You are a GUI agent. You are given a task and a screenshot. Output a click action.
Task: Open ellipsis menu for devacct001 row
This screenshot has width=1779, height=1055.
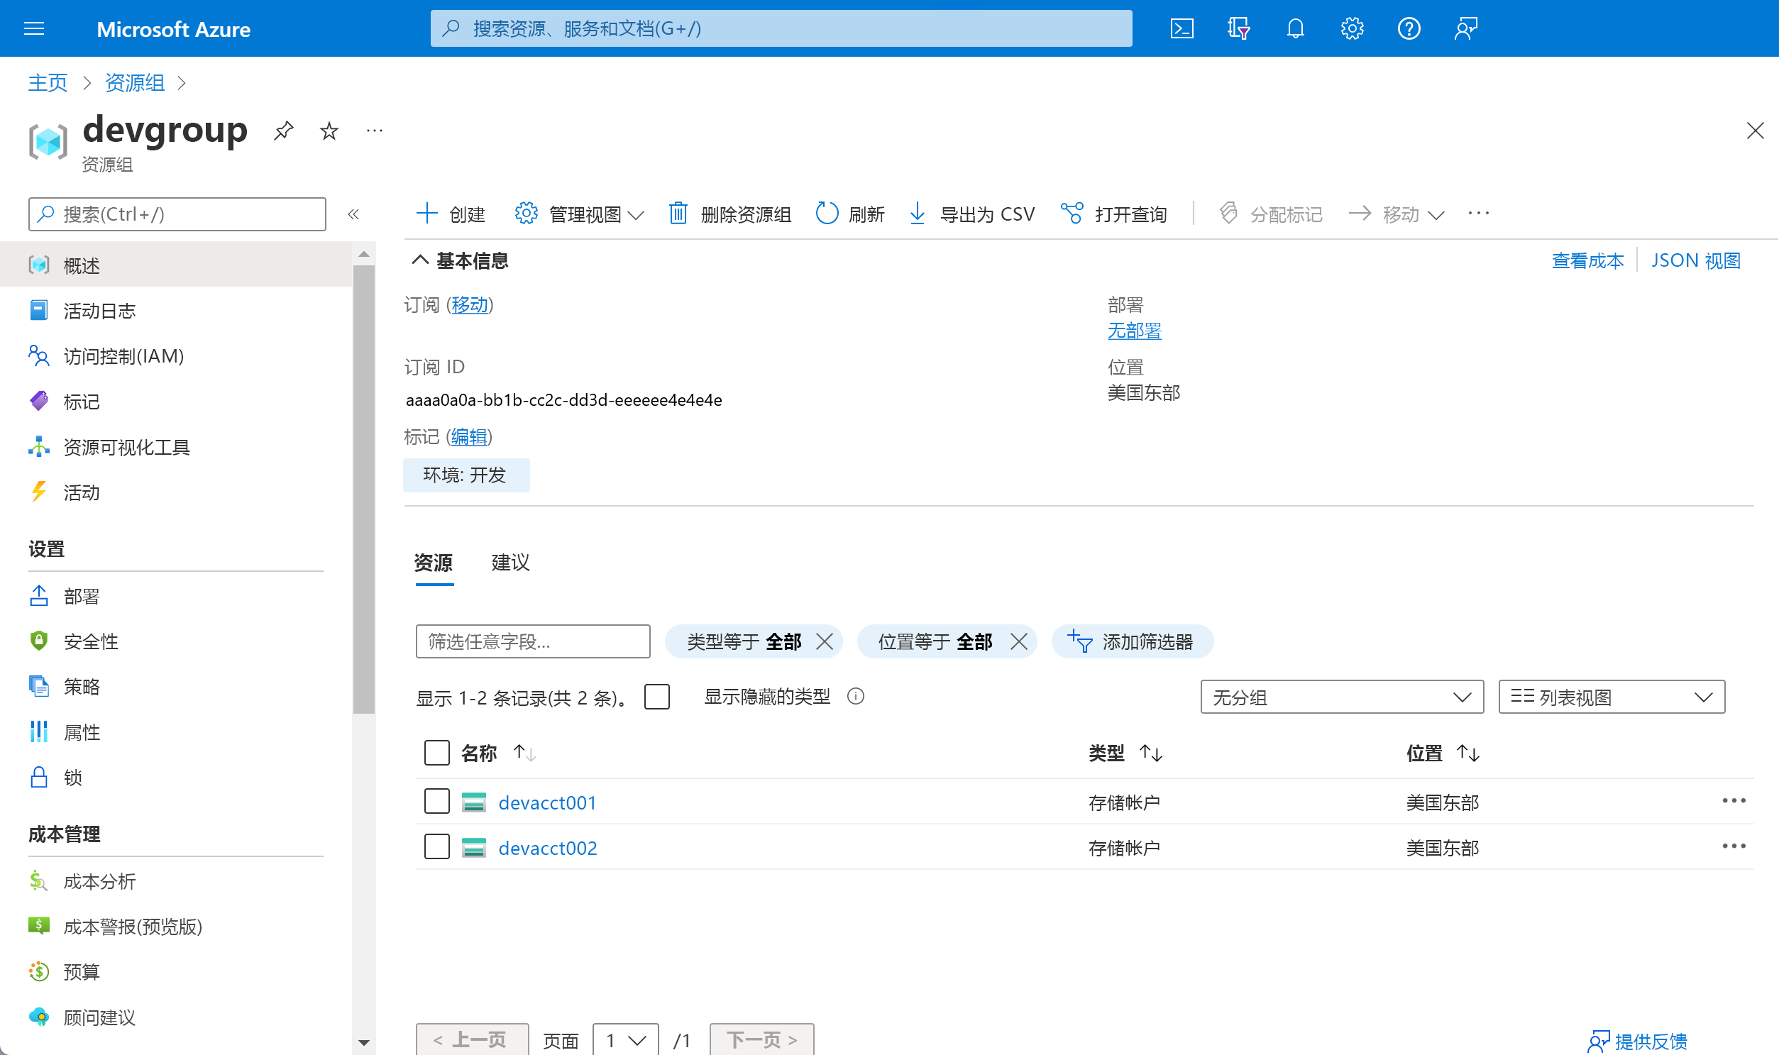tap(1734, 801)
